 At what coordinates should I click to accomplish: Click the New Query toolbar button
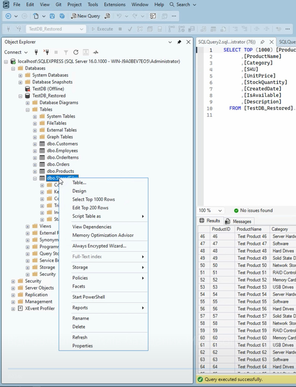click(85, 16)
